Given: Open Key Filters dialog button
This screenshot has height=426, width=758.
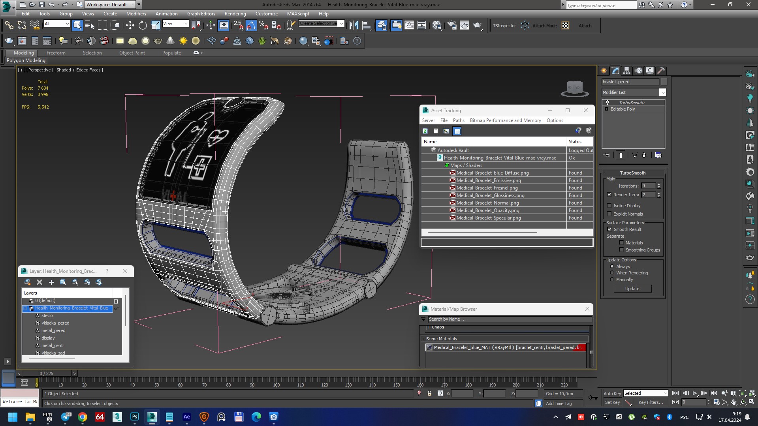Looking at the screenshot, I should (651, 402).
